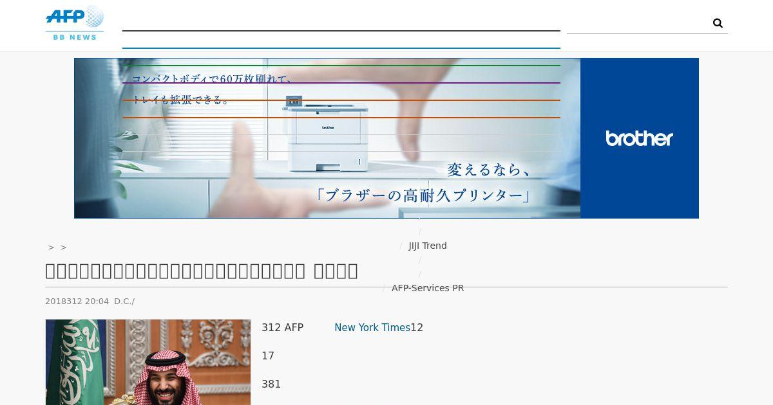
Task: Select the article date 2018312 20:04
Action: 77,301
